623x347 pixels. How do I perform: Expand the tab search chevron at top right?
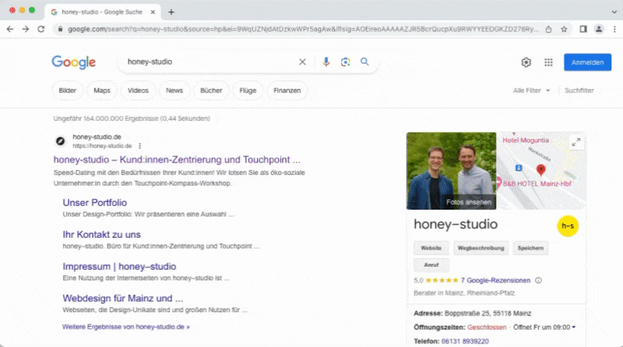pyautogui.click(x=614, y=12)
